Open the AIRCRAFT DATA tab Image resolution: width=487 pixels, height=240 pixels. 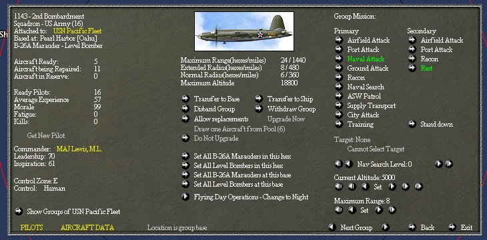87,227
